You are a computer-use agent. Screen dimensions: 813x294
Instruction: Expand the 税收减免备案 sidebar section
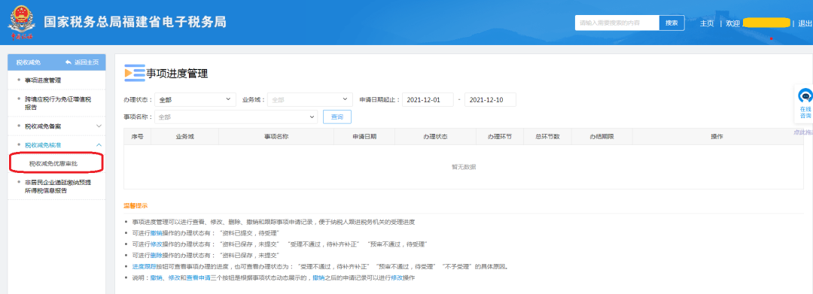tap(57, 126)
